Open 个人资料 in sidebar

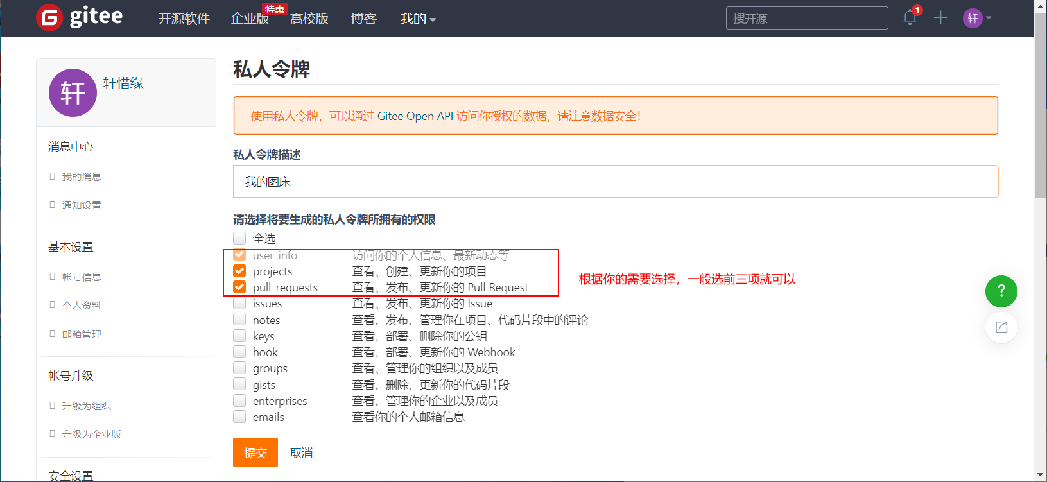(x=82, y=305)
